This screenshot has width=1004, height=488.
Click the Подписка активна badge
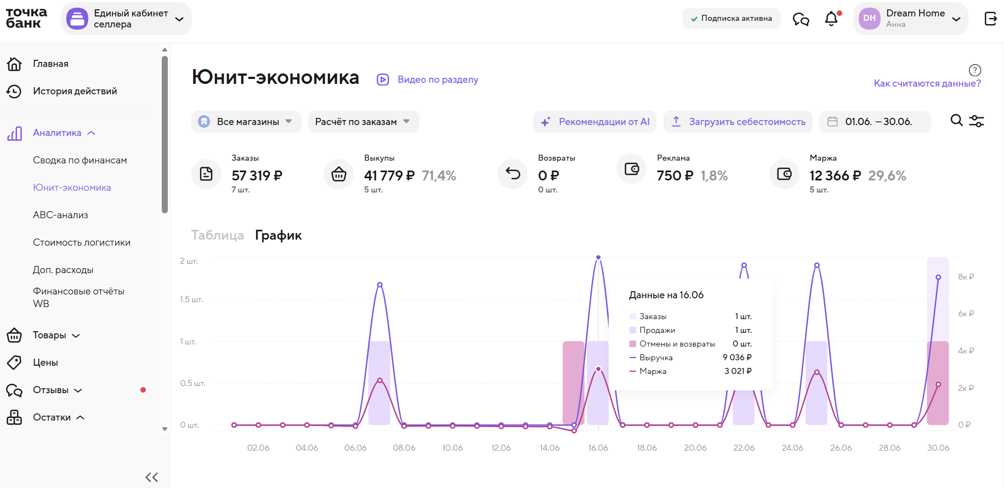pyautogui.click(x=731, y=18)
